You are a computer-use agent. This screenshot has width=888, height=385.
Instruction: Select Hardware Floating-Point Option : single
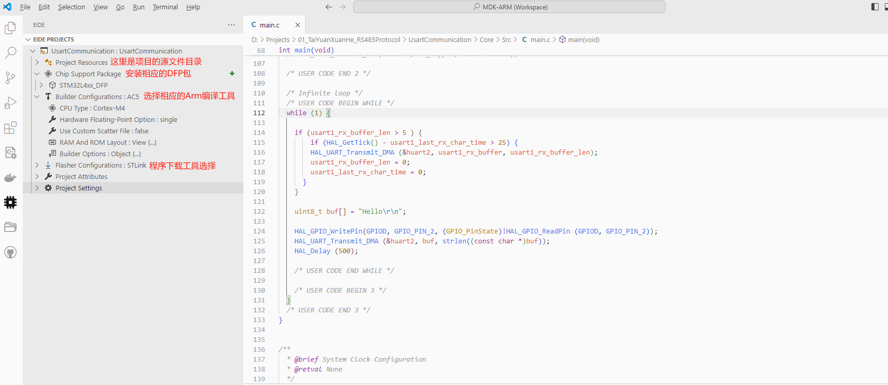click(x=133, y=119)
